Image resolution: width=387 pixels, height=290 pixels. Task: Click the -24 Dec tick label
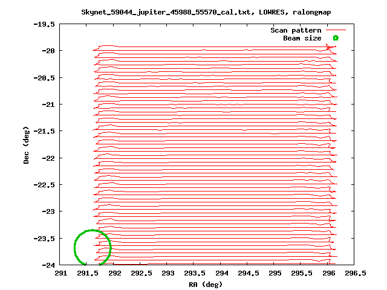(x=48, y=265)
